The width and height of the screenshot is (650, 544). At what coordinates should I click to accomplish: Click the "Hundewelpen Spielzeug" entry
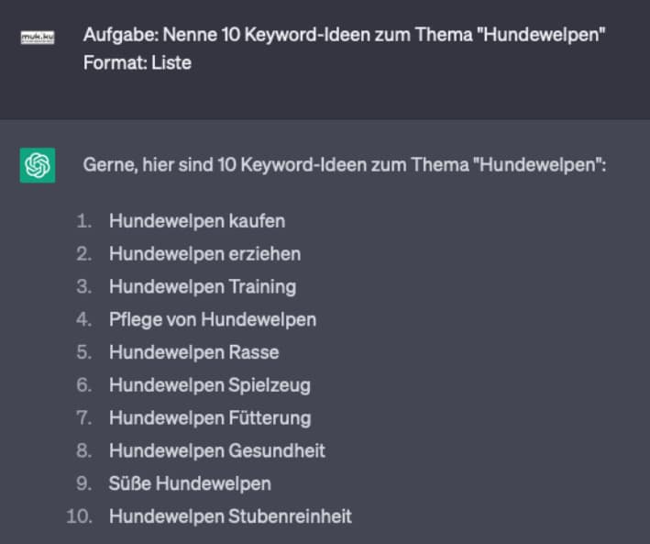pos(210,385)
